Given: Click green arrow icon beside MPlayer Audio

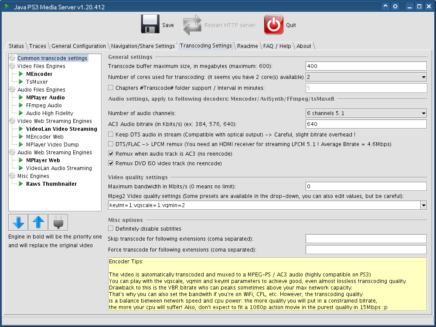Looking at the screenshot, I should [x=21, y=98].
